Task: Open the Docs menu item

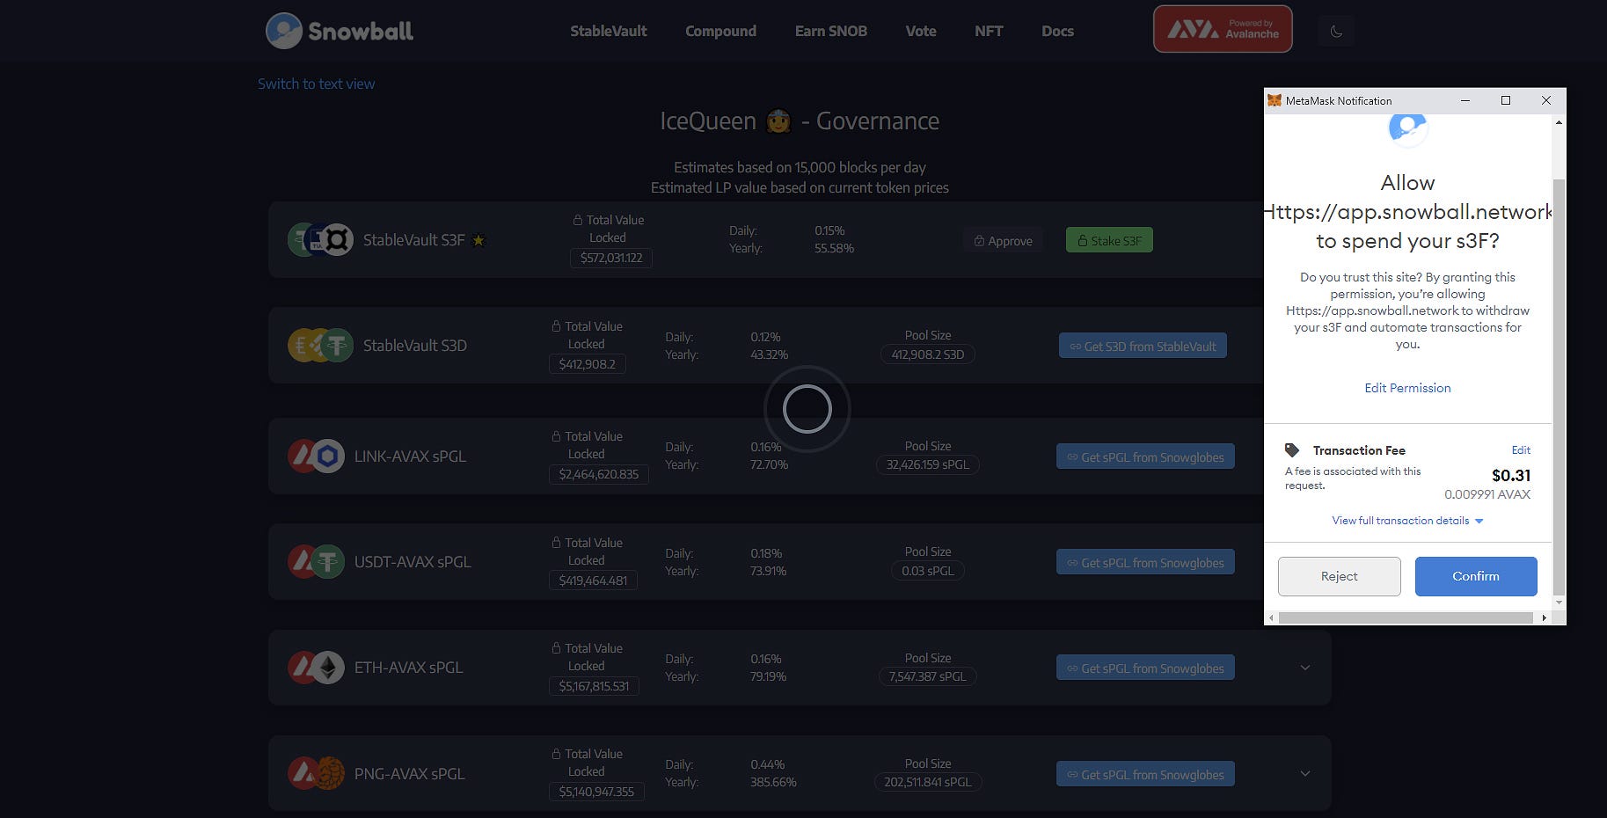Action: click(1057, 31)
